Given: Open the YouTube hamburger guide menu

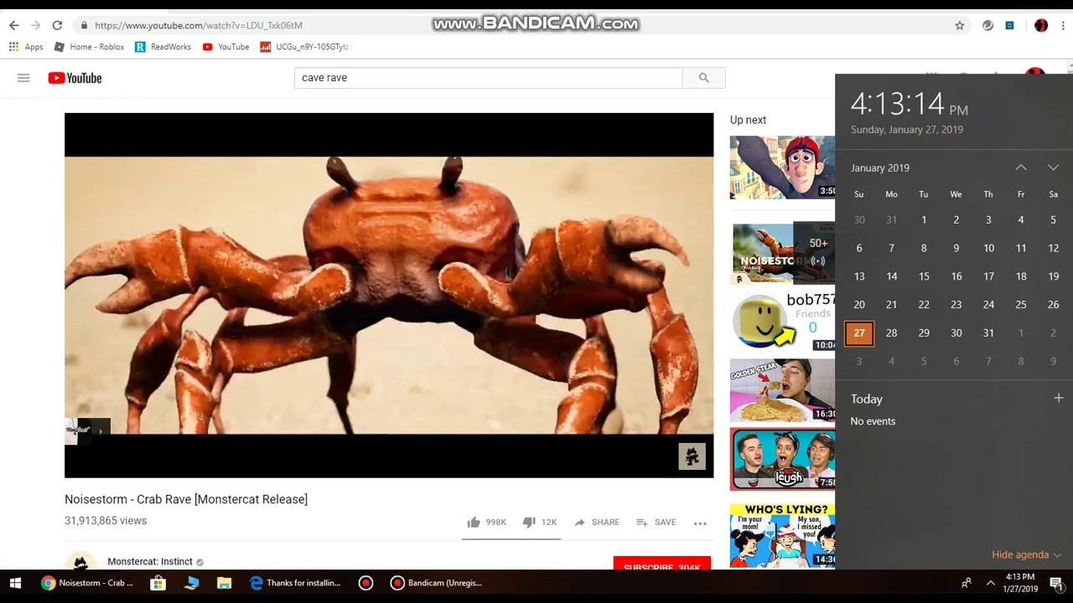Looking at the screenshot, I should click(23, 78).
